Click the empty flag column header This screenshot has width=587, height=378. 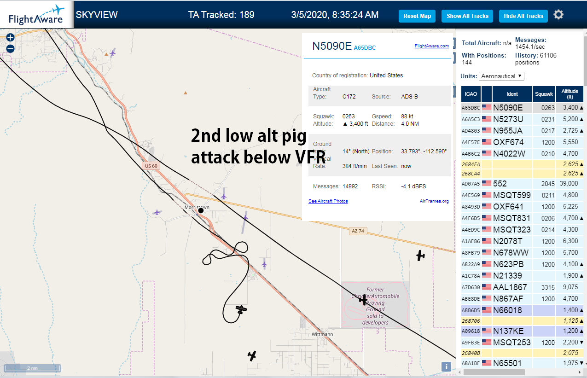pos(487,94)
